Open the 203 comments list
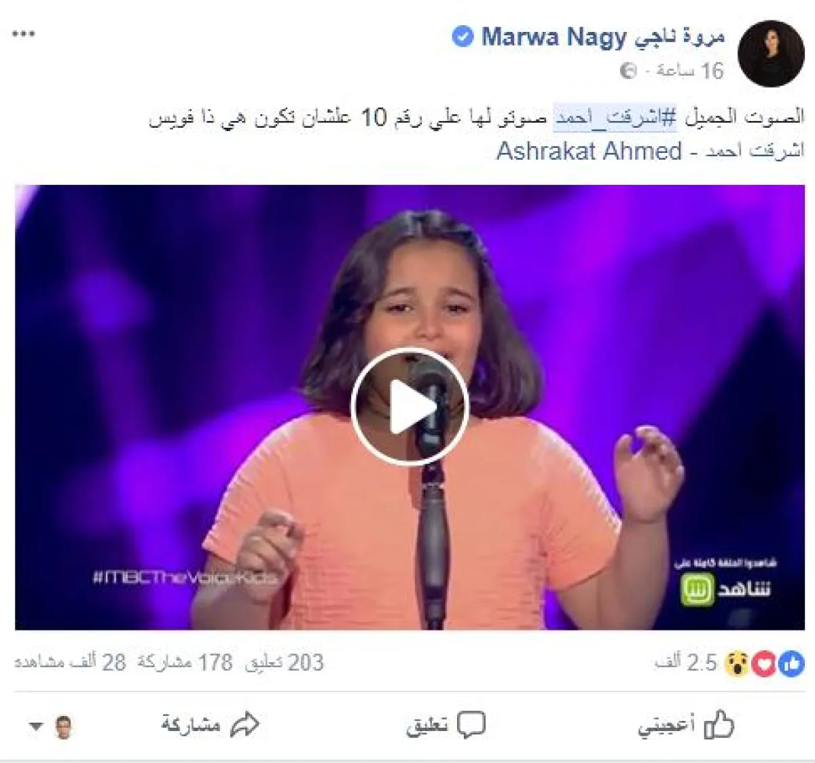This screenshot has height=763, width=815. (x=284, y=662)
